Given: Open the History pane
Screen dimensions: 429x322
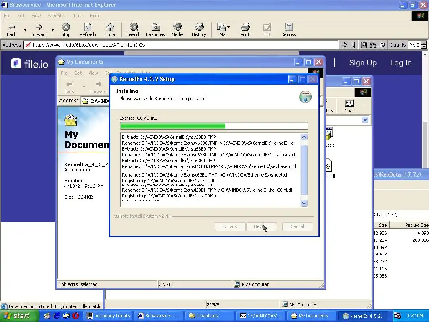Looking at the screenshot, I should click(199, 30).
